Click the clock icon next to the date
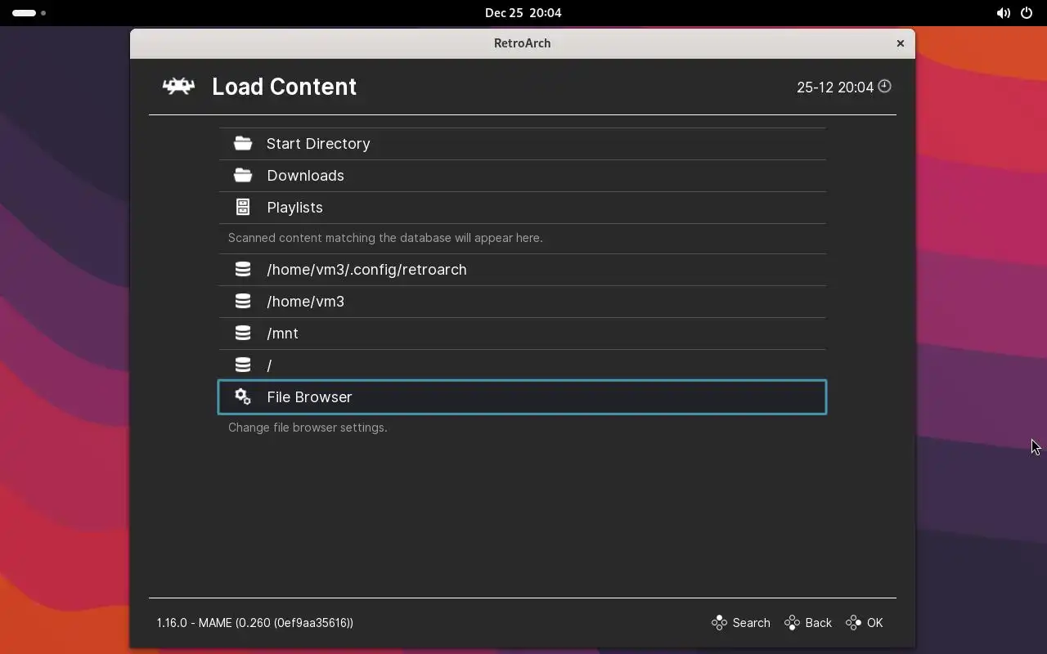Screen dimensions: 1047x654 click(x=884, y=86)
